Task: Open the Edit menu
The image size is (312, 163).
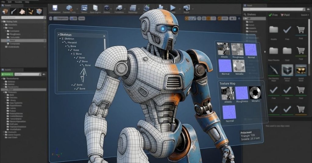Action: (9, 2)
